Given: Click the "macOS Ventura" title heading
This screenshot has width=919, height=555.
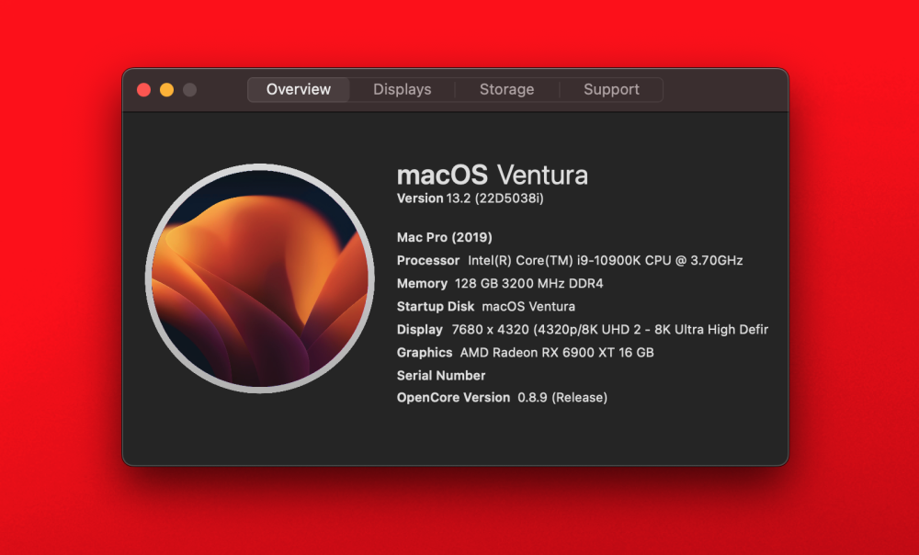Looking at the screenshot, I should point(493,175).
